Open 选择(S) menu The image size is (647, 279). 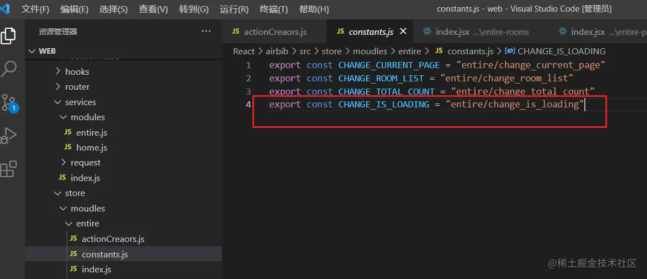pos(113,9)
